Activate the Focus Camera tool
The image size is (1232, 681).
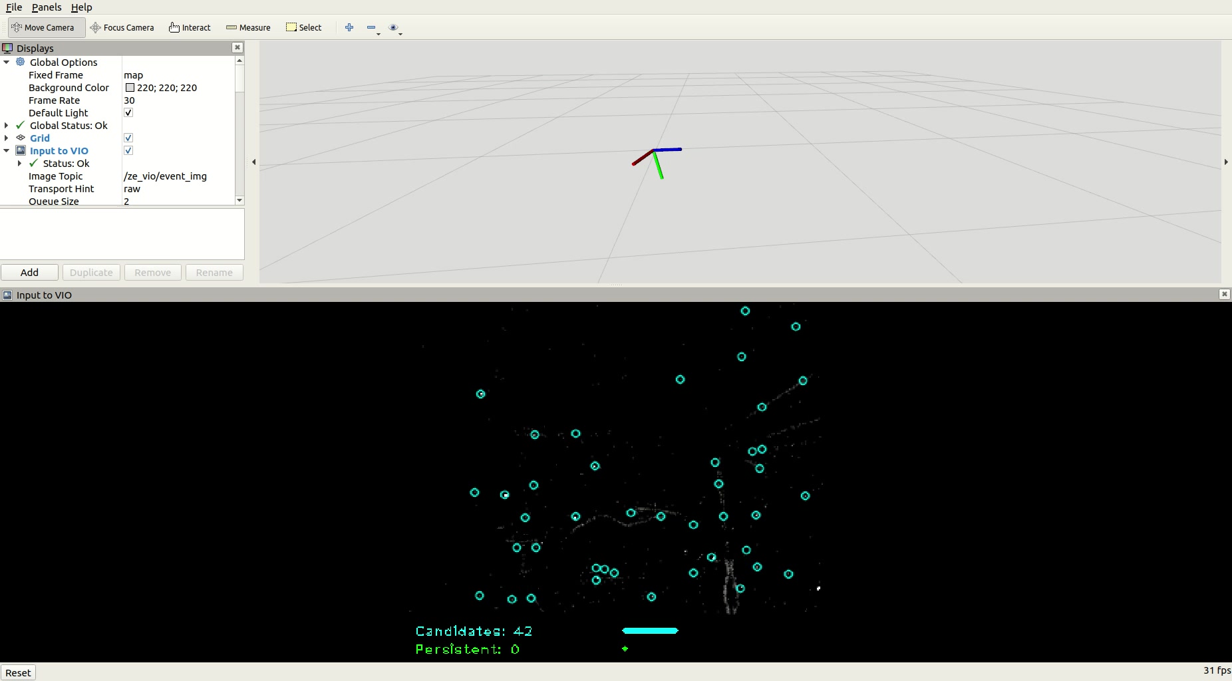pyautogui.click(x=122, y=28)
